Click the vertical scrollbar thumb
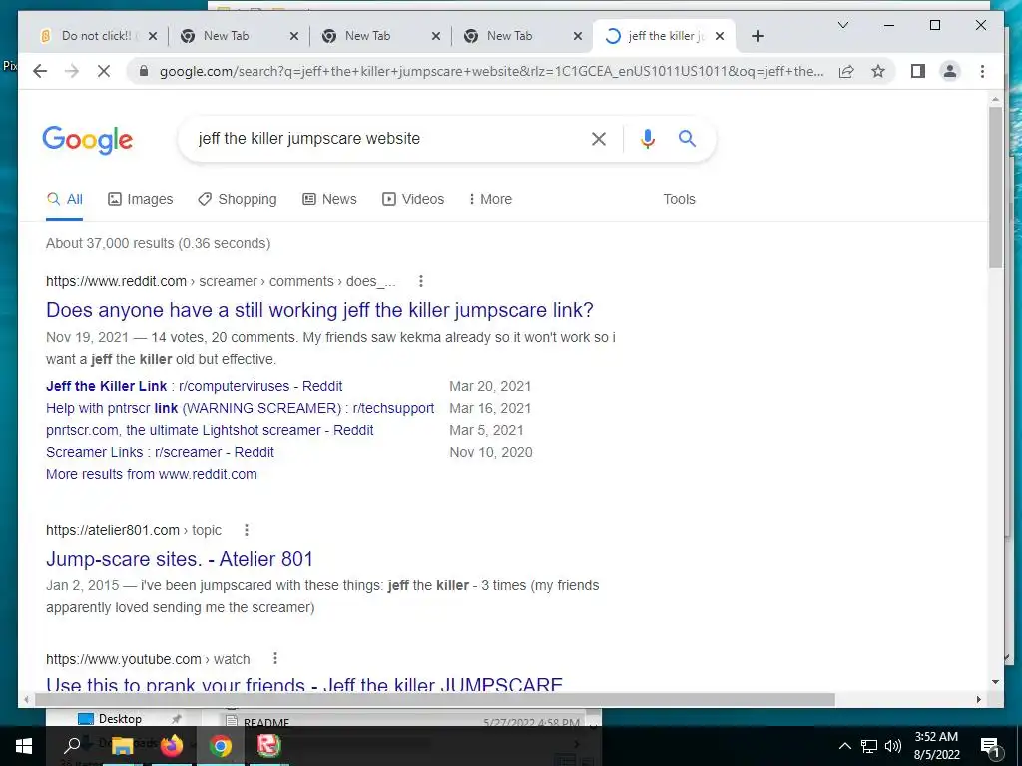Image resolution: width=1022 pixels, height=766 pixels. pos(995,188)
